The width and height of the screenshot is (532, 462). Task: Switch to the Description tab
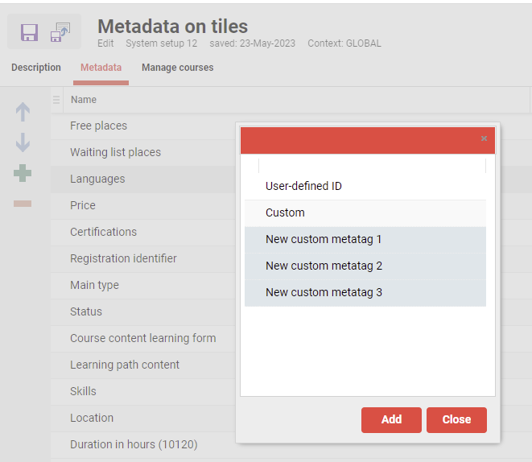click(36, 68)
